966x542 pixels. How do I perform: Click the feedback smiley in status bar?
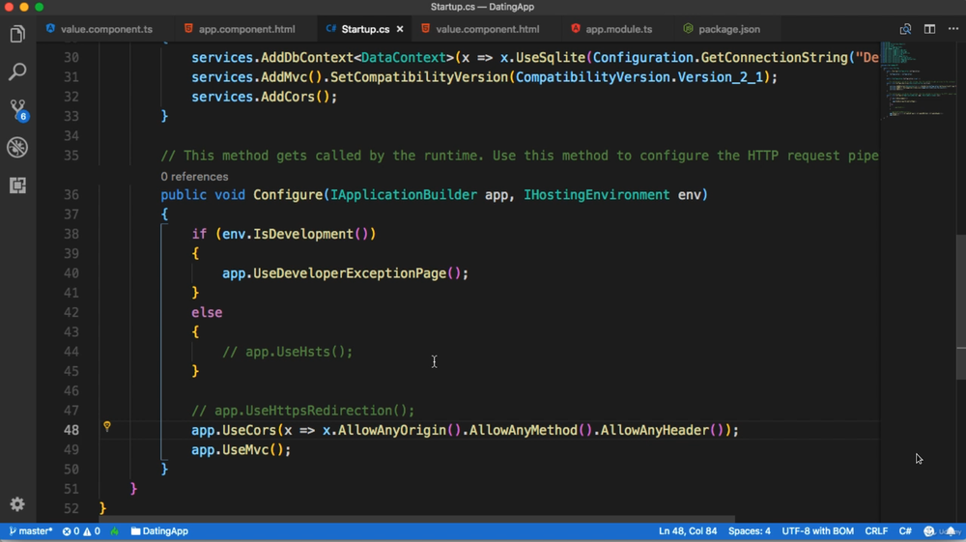point(929,531)
